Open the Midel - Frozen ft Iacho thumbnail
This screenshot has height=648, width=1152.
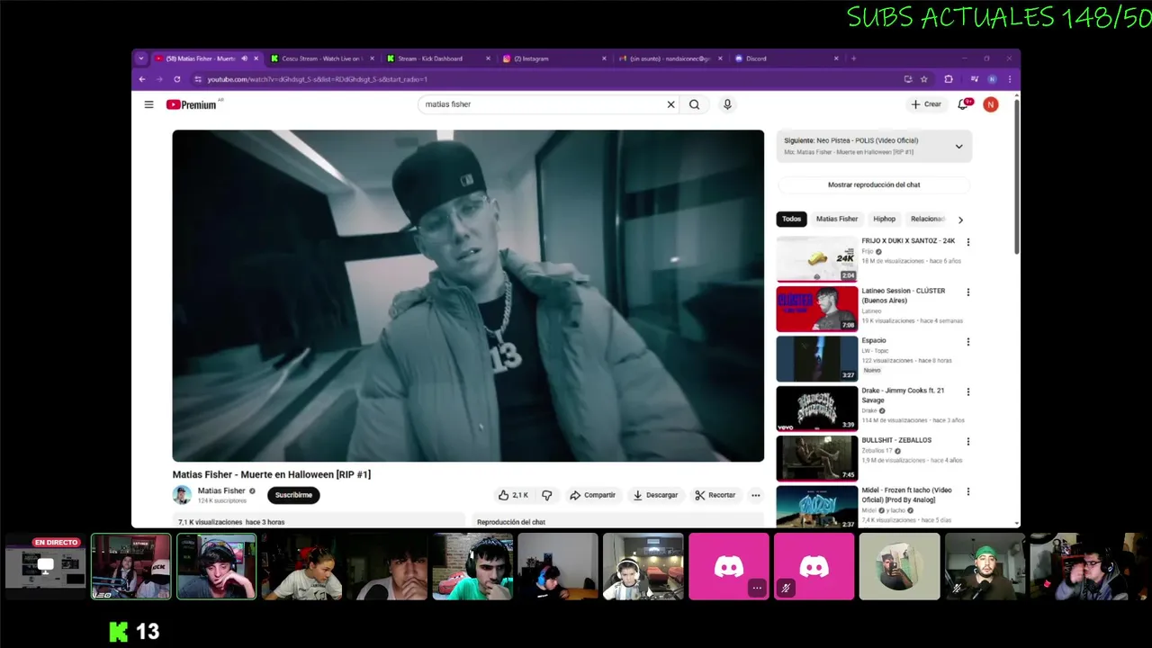click(x=817, y=507)
